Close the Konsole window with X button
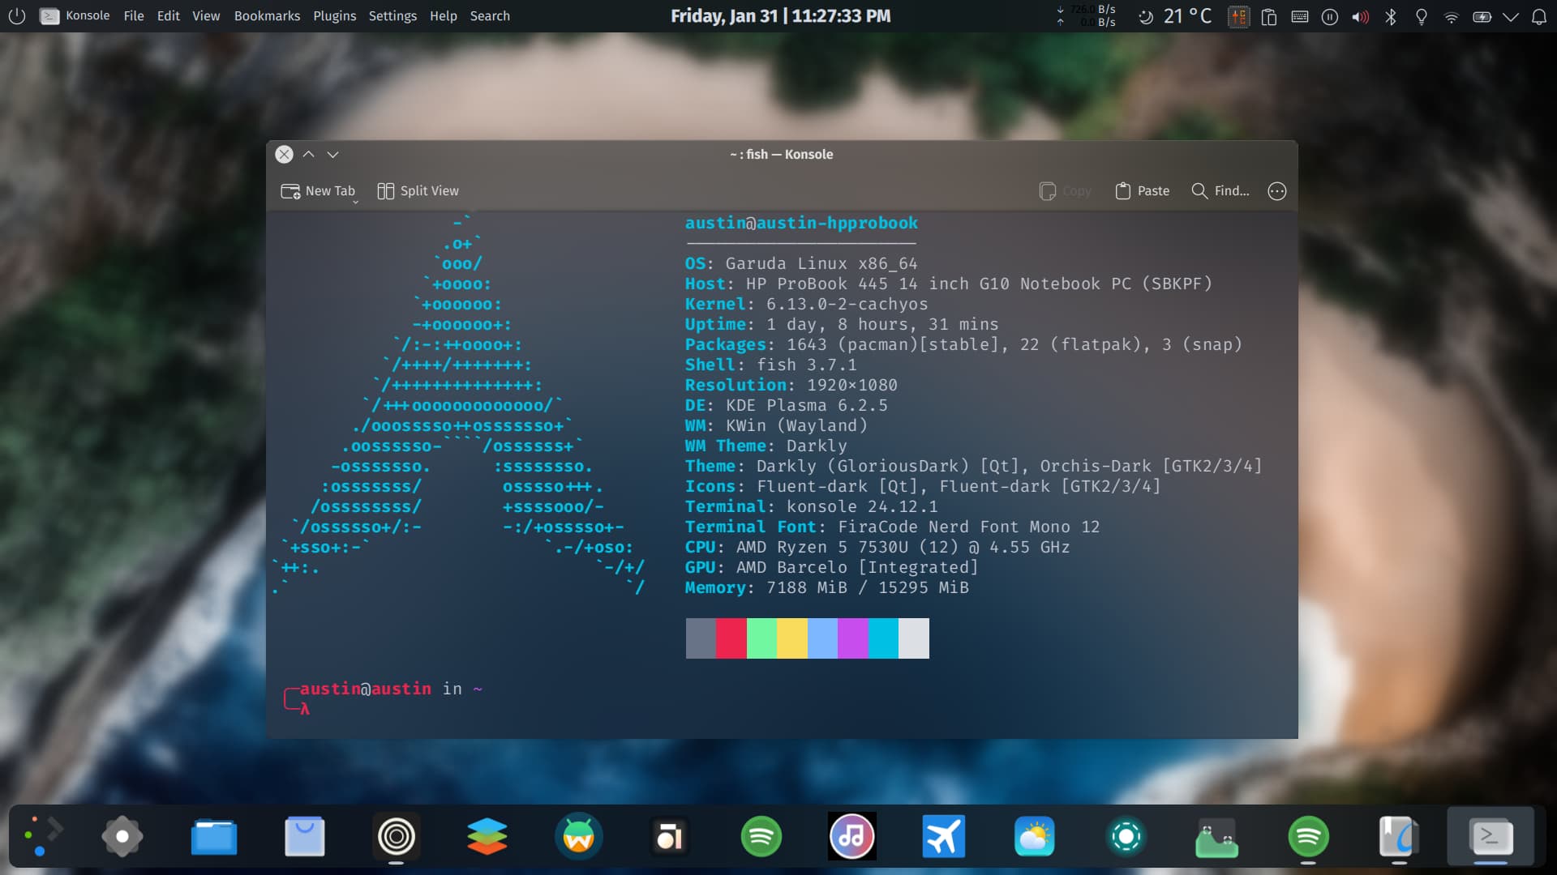The width and height of the screenshot is (1557, 875). click(x=284, y=154)
